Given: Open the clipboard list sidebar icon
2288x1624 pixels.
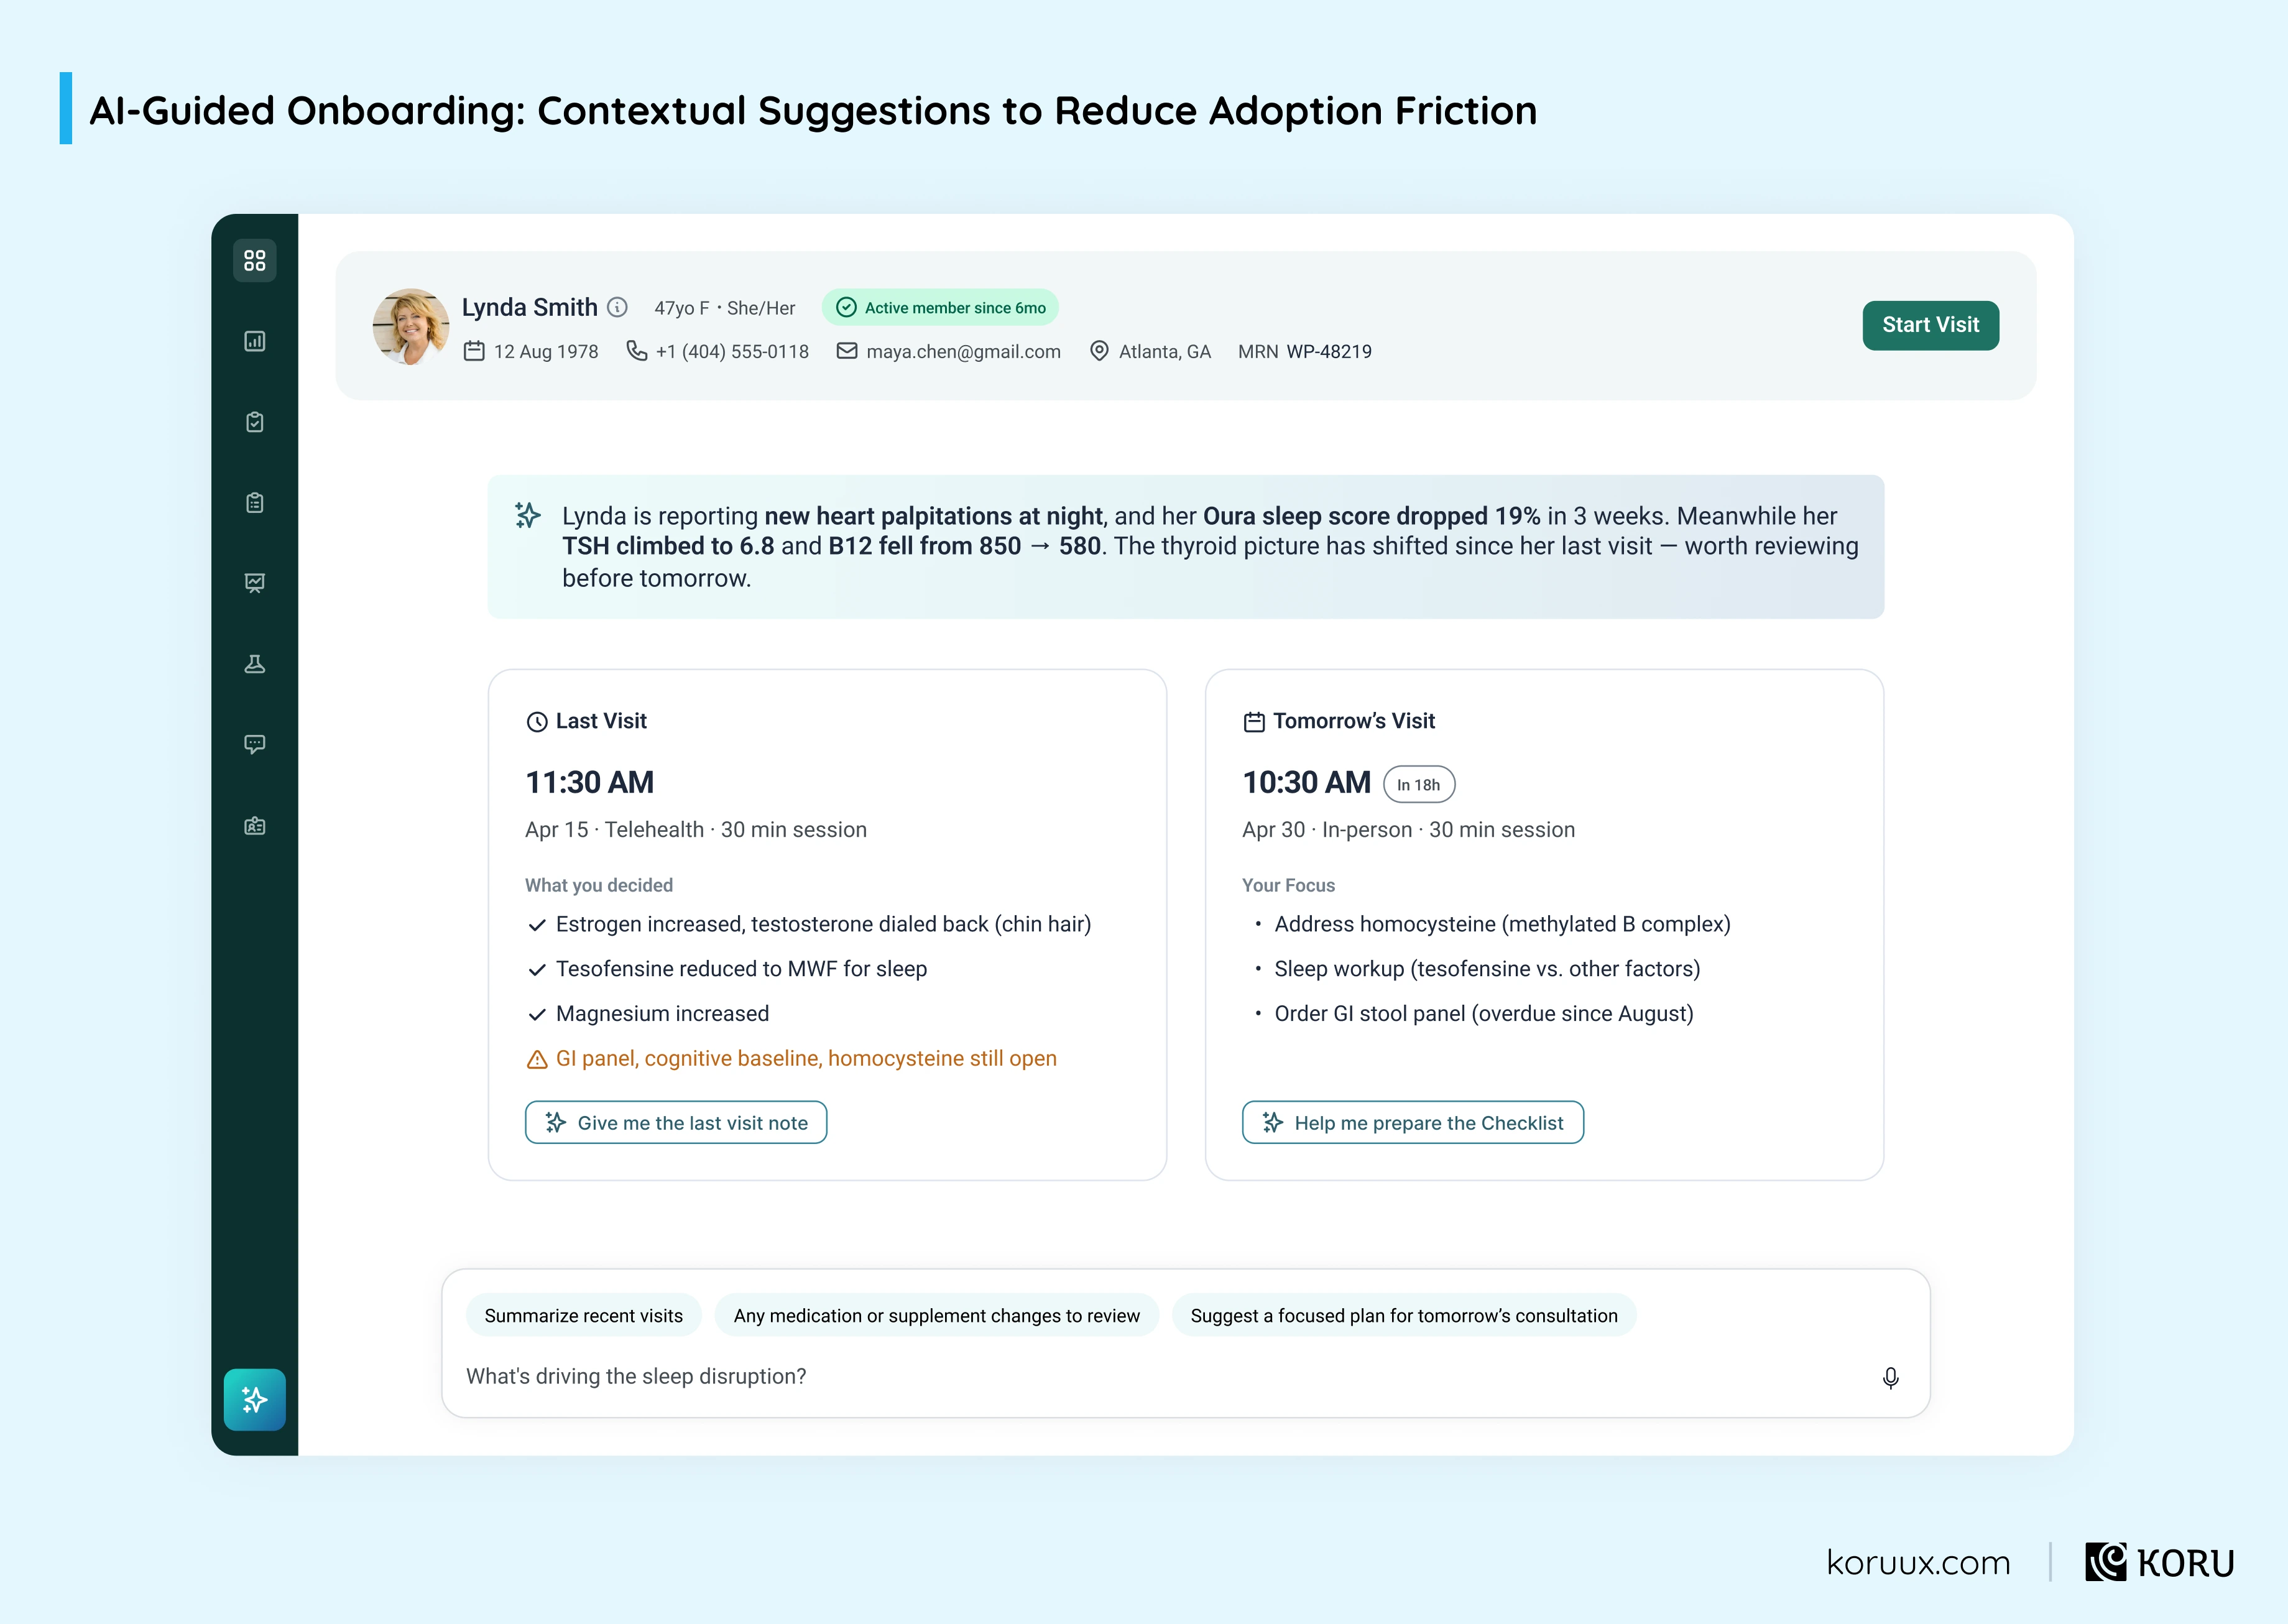Looking at the screenshot, I should [255, 503].
